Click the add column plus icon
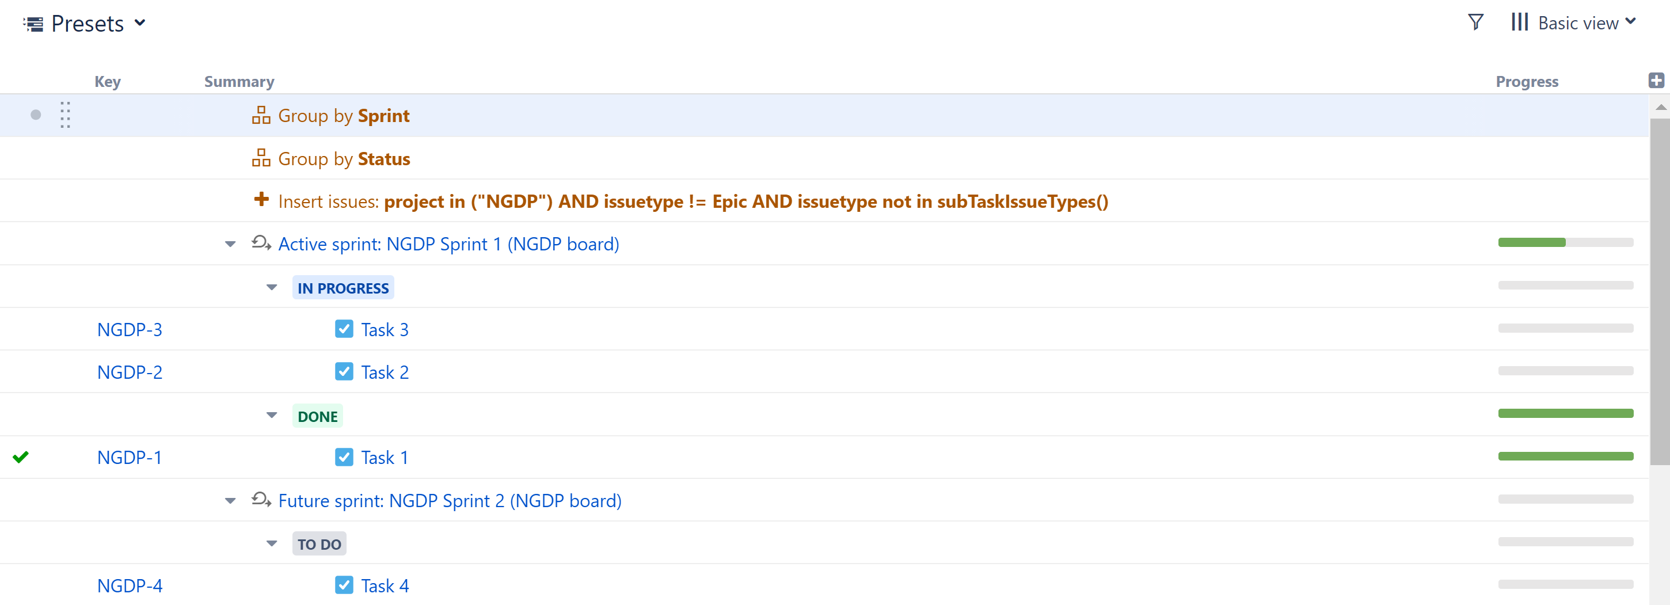The image size is (1670, 605). coord(1656,81)
